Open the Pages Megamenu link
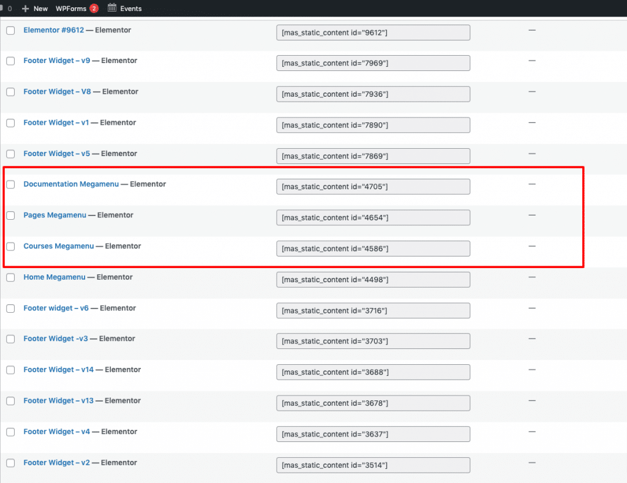The width and height of the screenshot is (627, 483). 54,215
